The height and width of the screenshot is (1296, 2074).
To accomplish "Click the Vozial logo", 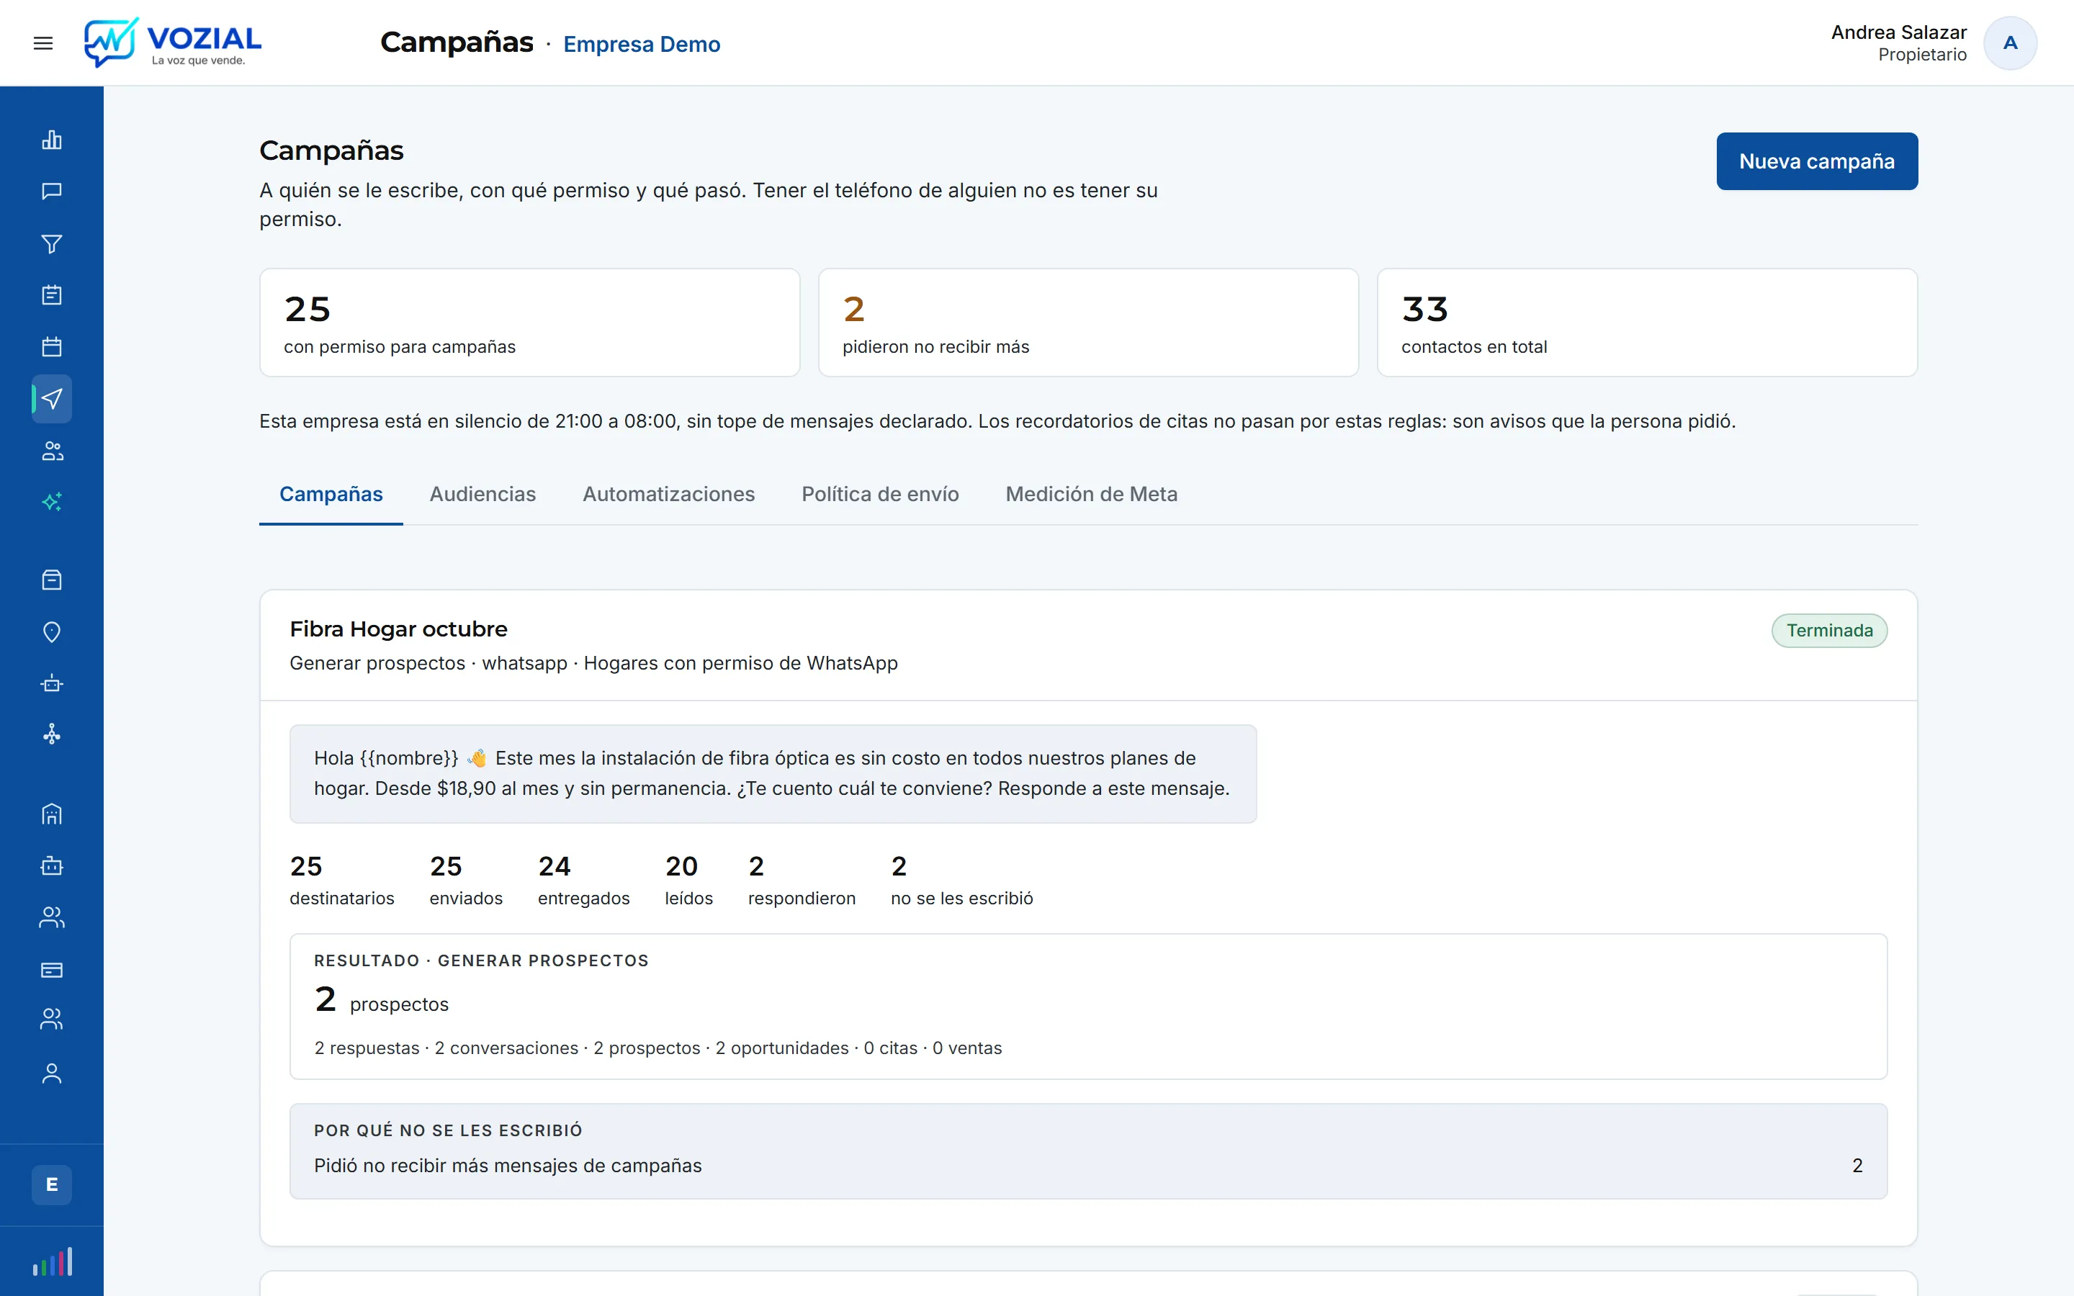I will [172, 43].
